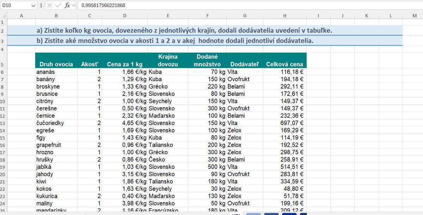Screen dimensions: 423x215
Task: Select the cell 'čučoriedky'
Action: (x=56, y=123)
